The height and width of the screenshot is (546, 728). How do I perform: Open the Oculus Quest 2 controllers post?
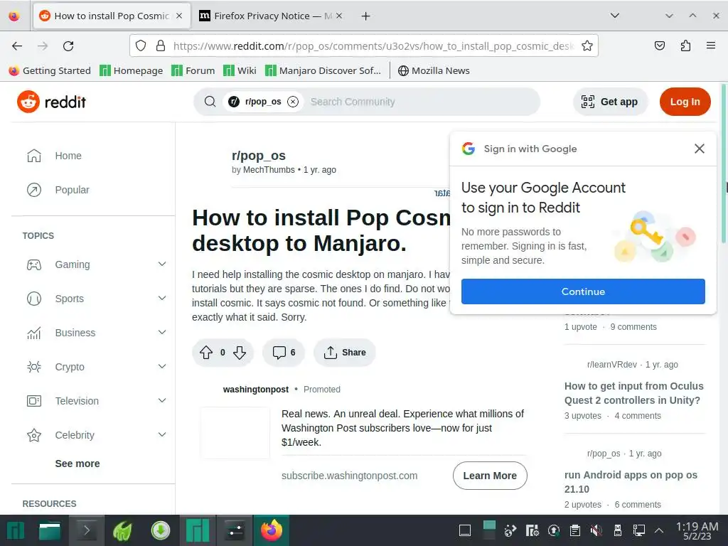click(x=633, y=392)
